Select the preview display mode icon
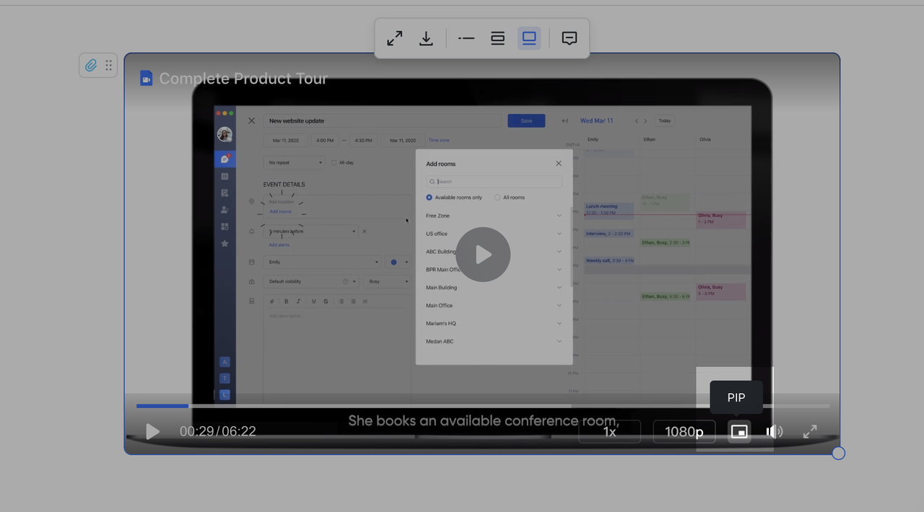This screenshot has height=512, width=924. [x=529, y=39]
